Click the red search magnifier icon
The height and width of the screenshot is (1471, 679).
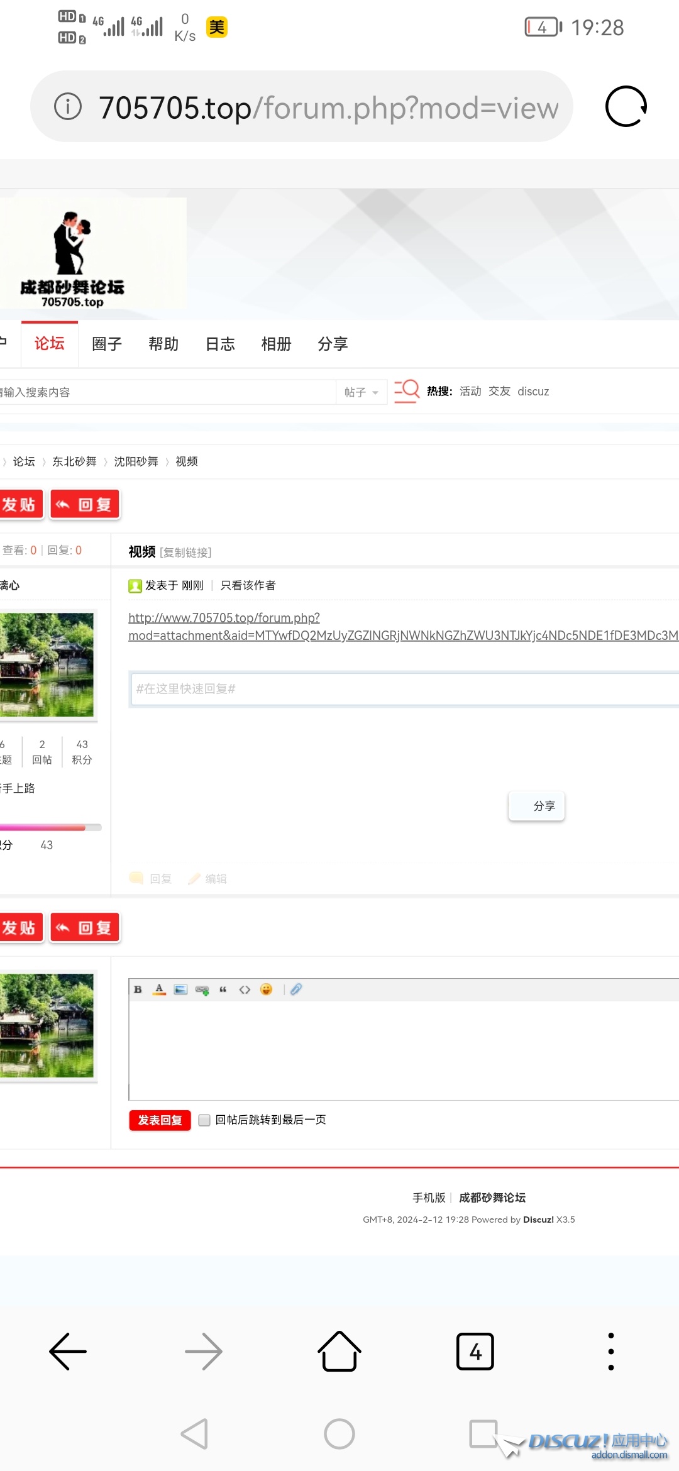407,391
